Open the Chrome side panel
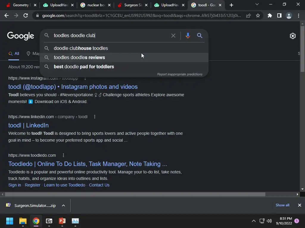This screenshot has width=305, height=228. [x=279, y=15]
